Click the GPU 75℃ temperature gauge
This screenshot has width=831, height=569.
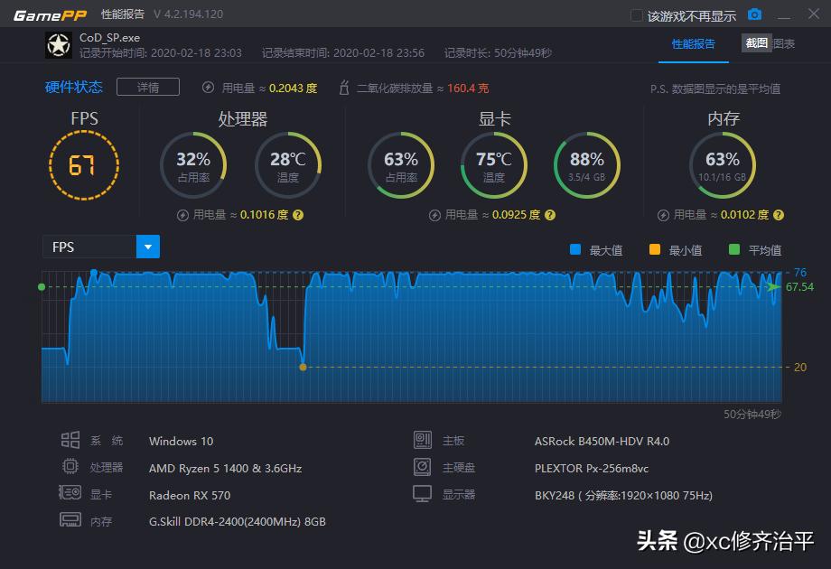point(494,165)
